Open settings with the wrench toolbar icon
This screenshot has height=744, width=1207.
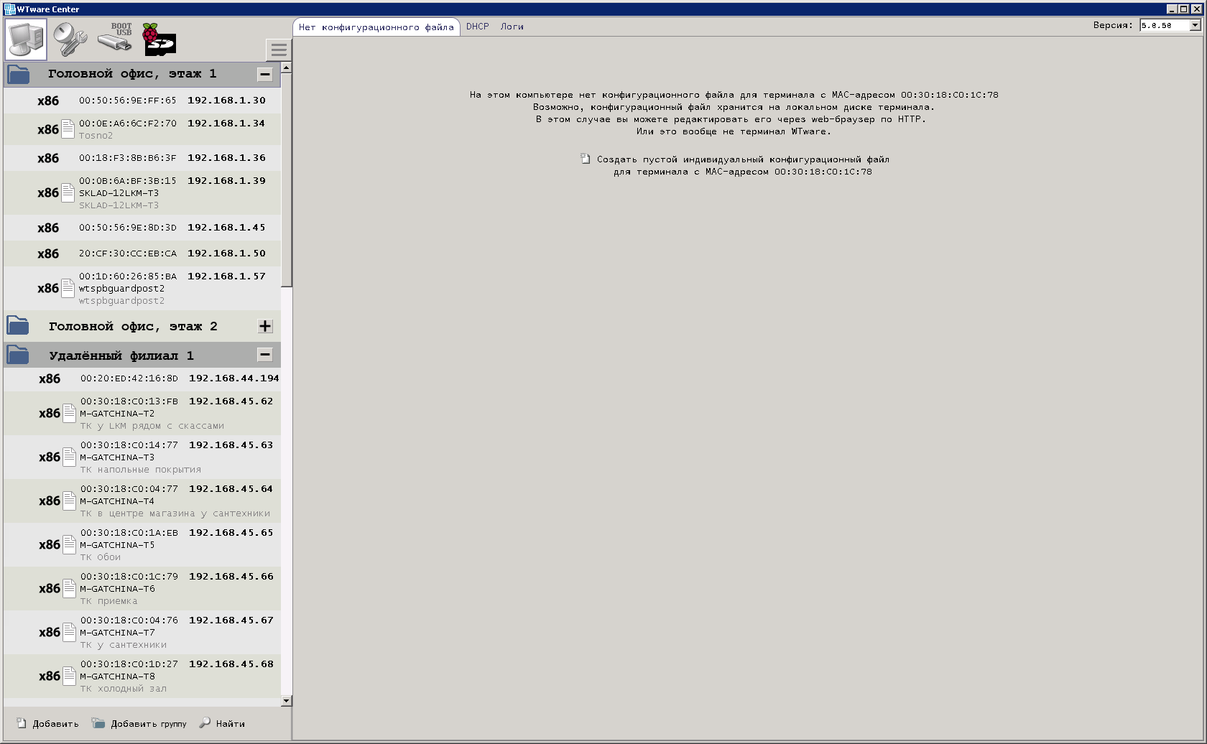pyautogui.click(x=70, y=39)
